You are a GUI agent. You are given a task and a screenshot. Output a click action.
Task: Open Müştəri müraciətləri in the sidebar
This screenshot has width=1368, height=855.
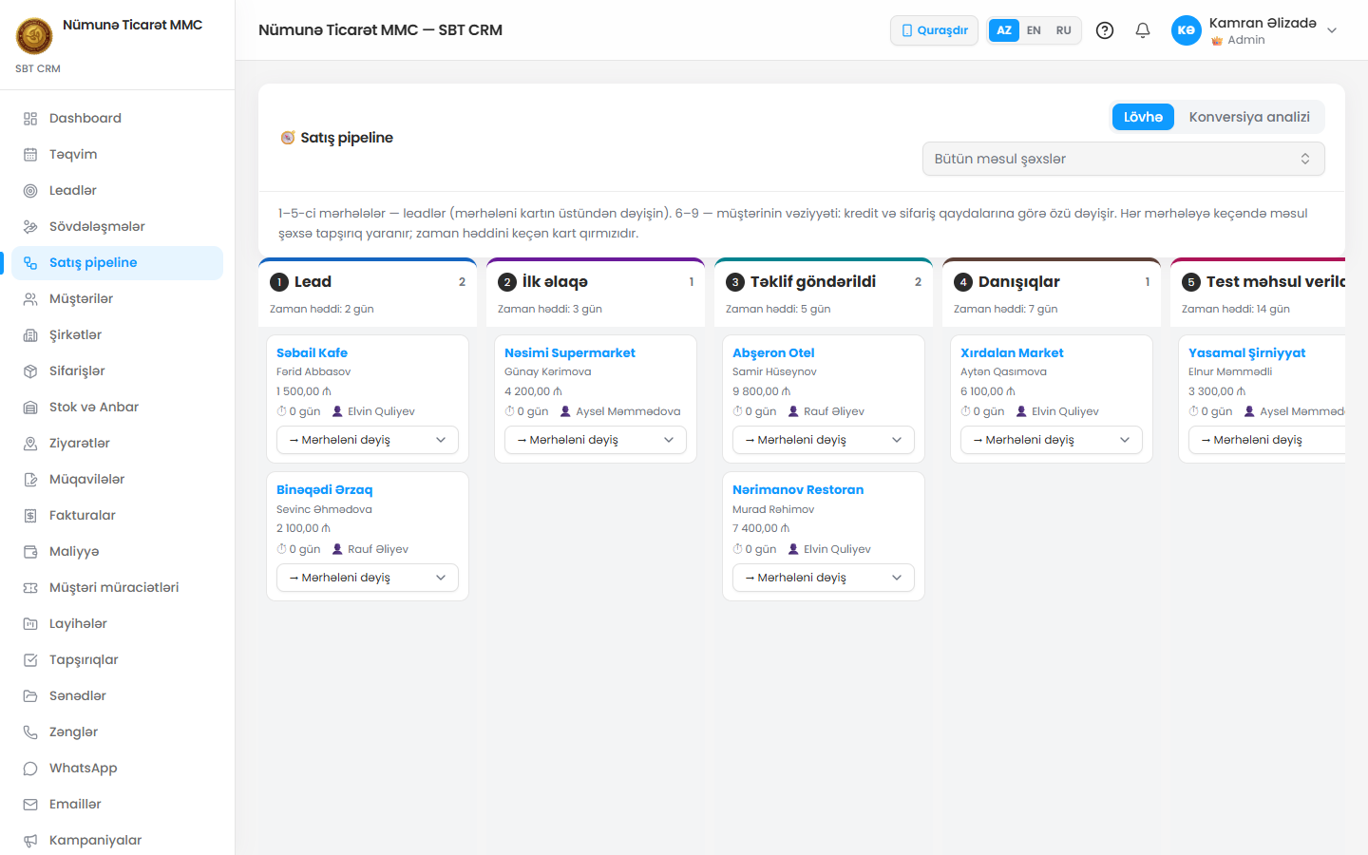[118, 588]
